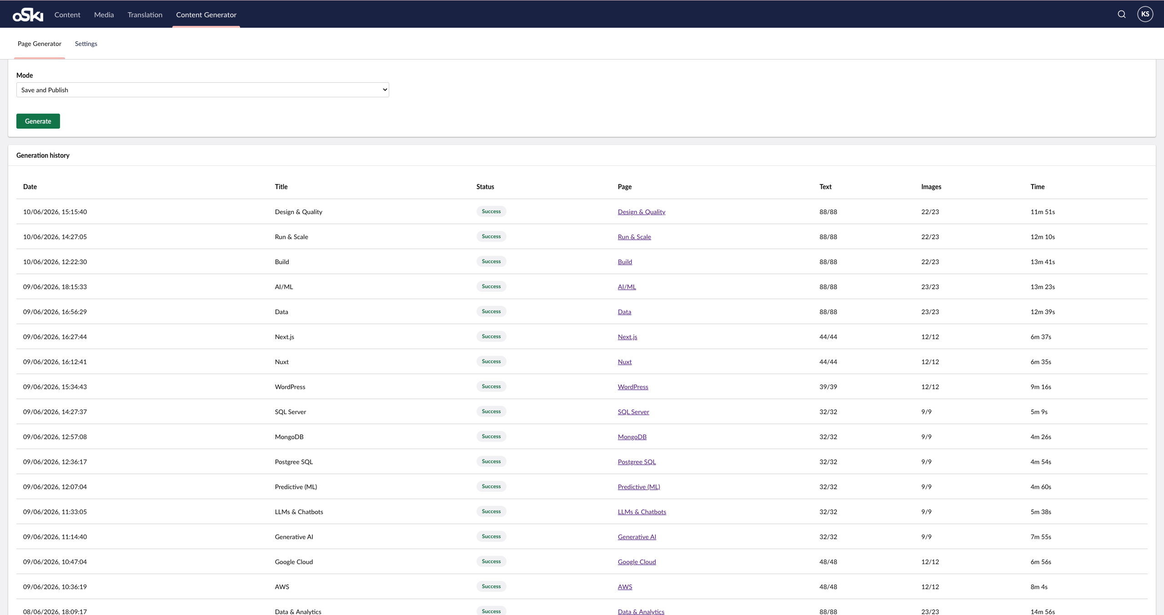
Task: Click the Status column header
Action: click(485, 187)
